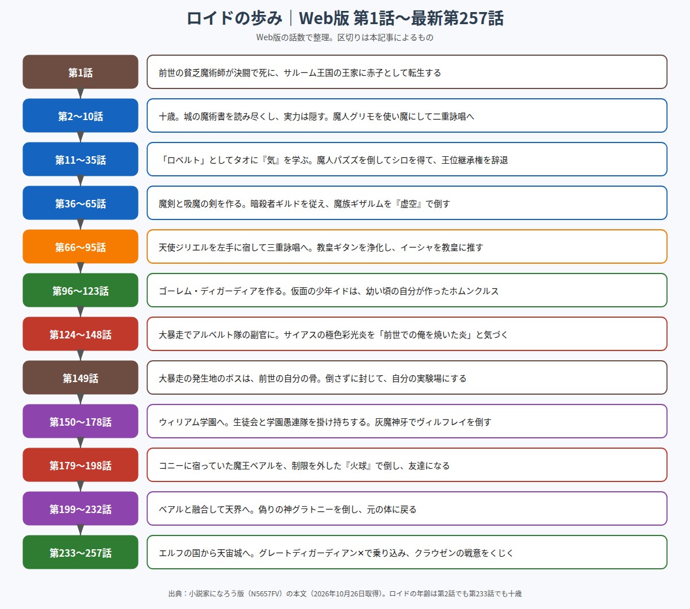Click the summary starting "「ロベルト」としてタオに"
The image size is (690, 609).
coord(407,160)
